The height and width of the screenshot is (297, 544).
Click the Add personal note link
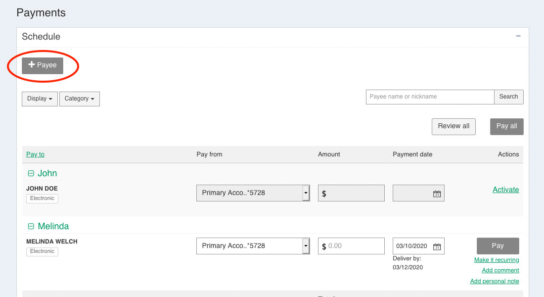[x=495, y=281]
